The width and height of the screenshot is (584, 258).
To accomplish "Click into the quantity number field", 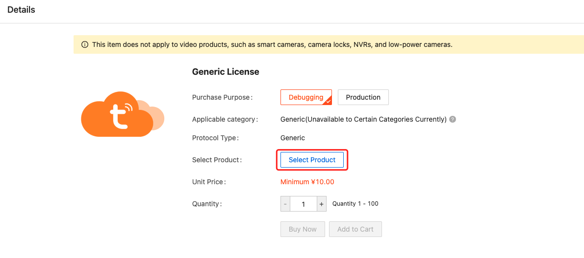I will click(304, 204).
